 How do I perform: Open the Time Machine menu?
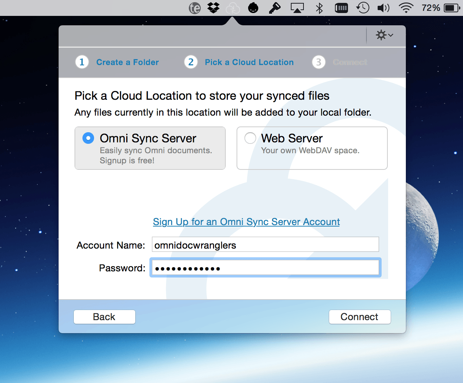(363, 8)
